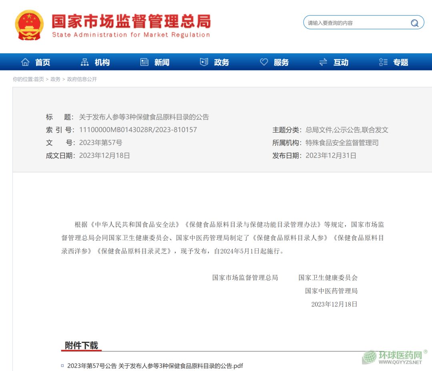Click the home icon beside 首页

click(x=25, y=62)
